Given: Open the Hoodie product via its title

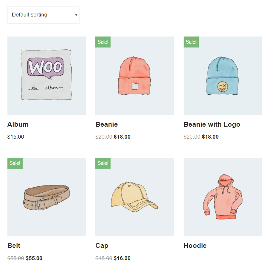Looking at the screenshot, I should pos(195,246).
